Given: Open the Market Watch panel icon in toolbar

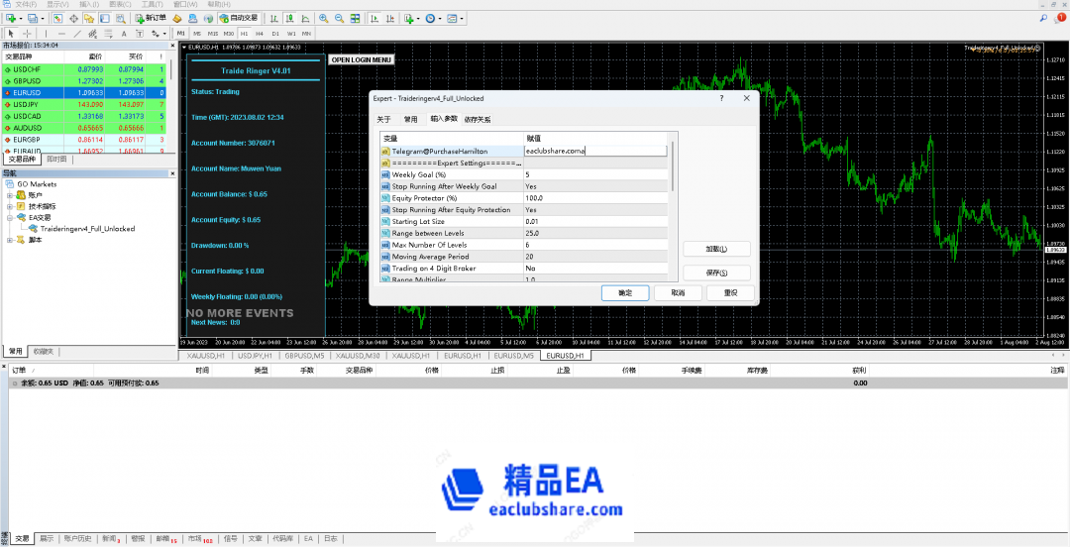Looking at the screenshot, I should tap(57, 18).
